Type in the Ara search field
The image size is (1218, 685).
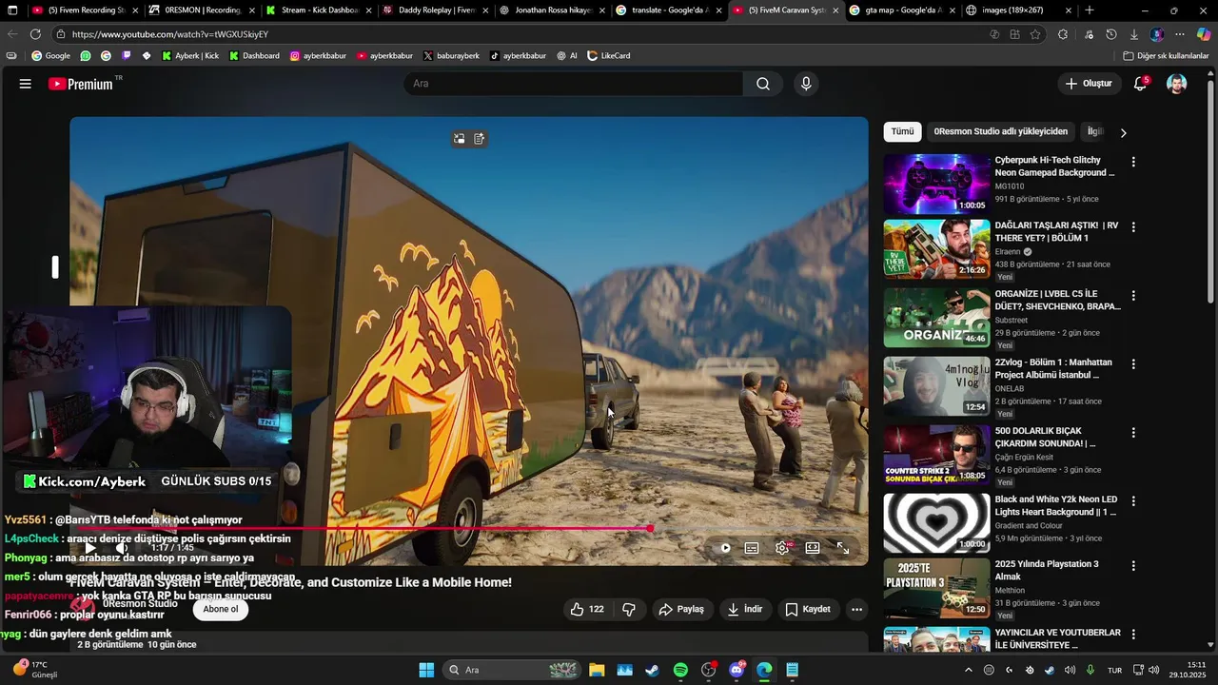[573, 84]
